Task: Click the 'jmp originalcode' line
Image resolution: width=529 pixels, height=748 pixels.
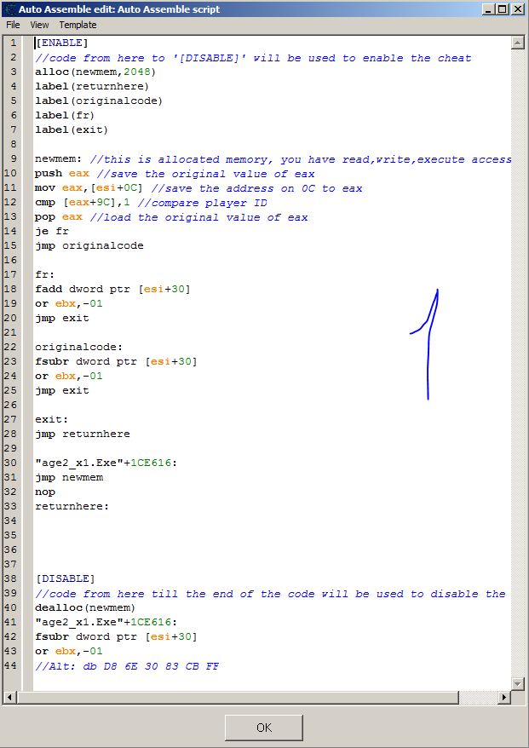Action: click(x=89, y=245)
